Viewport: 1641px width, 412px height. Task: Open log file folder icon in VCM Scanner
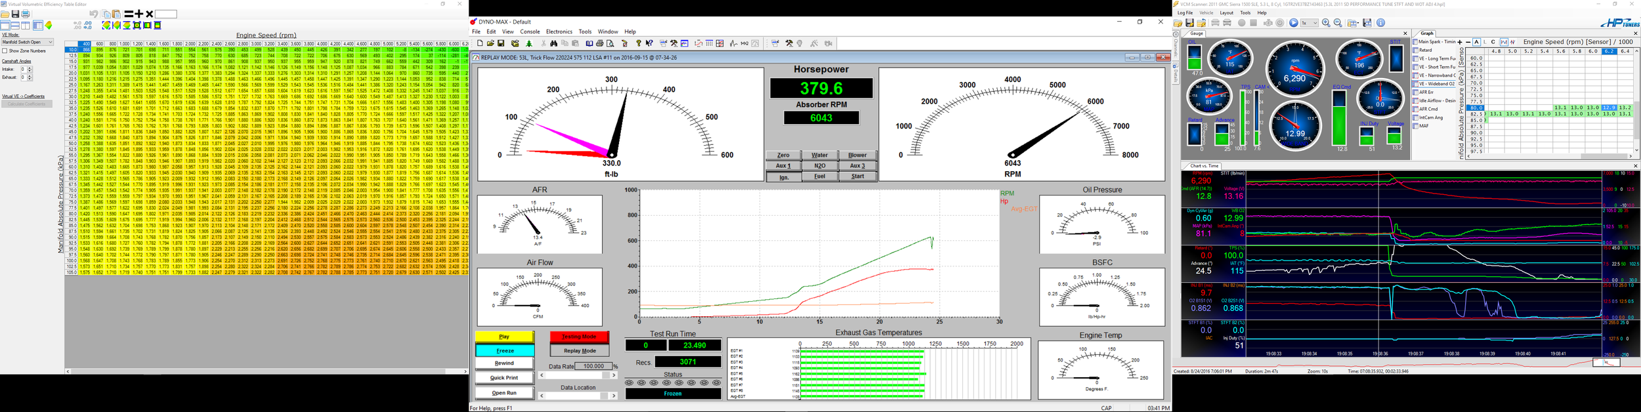[x=1178, y=22]
